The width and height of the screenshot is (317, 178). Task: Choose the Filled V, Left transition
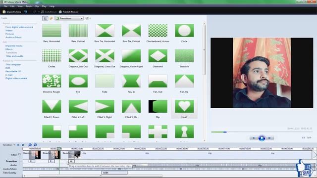pos(78,106)
